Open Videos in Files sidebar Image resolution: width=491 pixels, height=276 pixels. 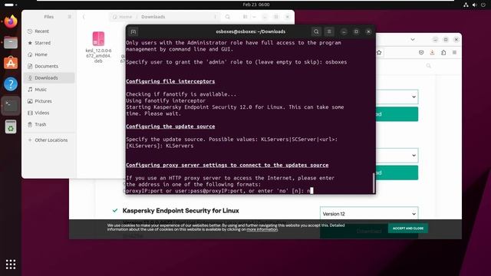pos(49,113)
